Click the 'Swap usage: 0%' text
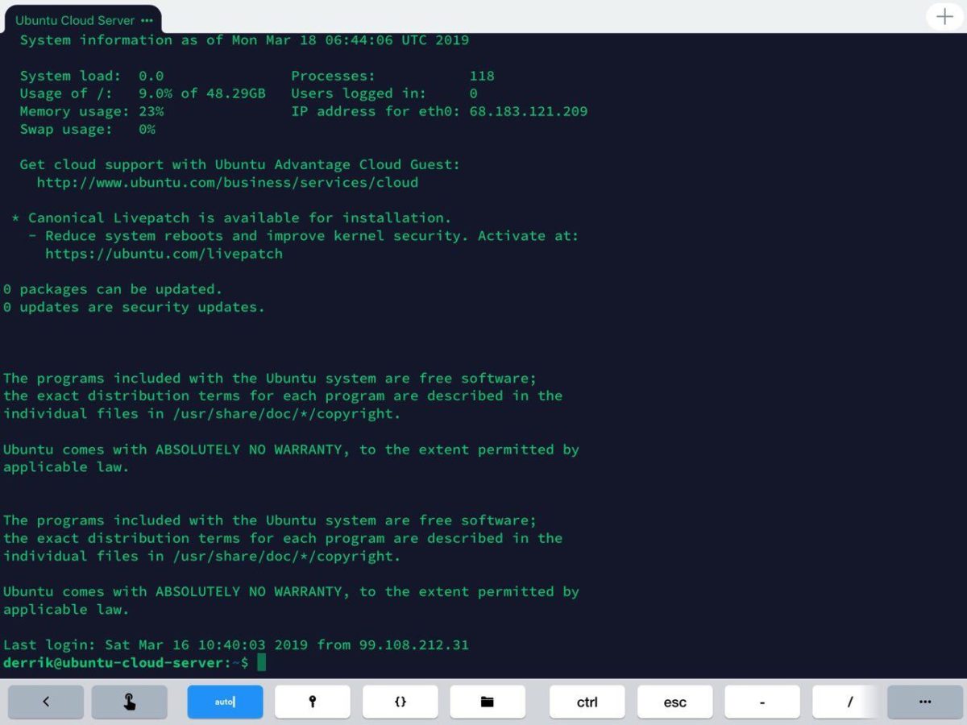 (88, 129)
